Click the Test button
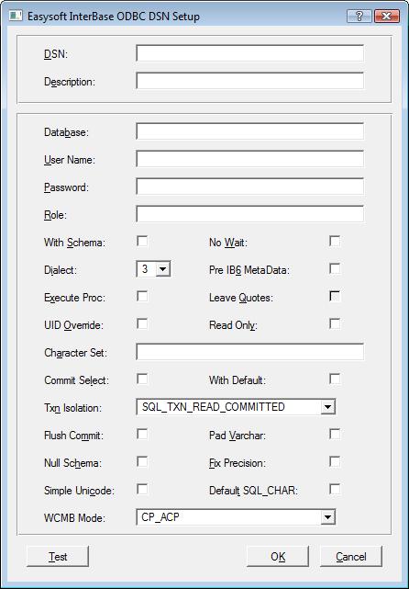Screen dimensions: 409x589 tap(58, 556)
